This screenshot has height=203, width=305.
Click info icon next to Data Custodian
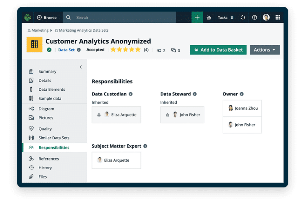click(131, 94)
